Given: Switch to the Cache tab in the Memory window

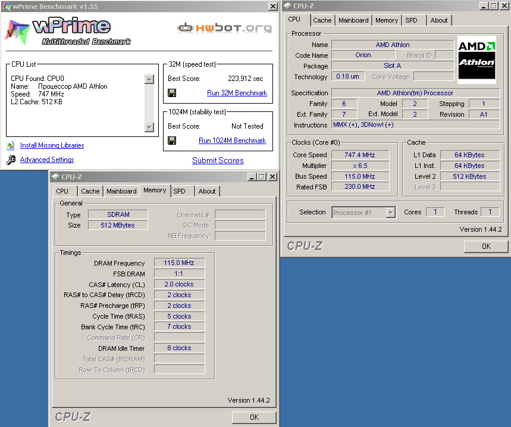Looking at the screenshot, I should (x=90, y=191).
